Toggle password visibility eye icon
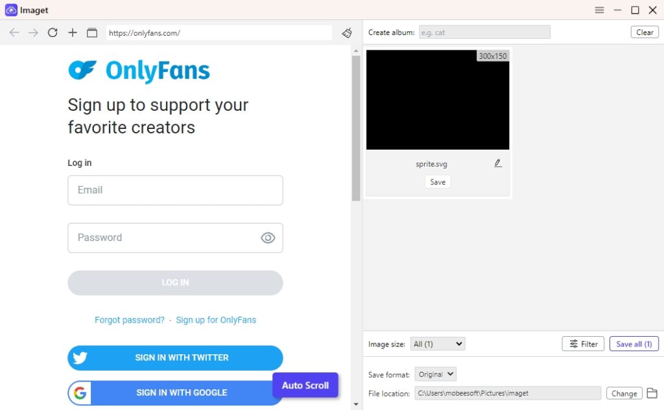 tap(268, 238)
